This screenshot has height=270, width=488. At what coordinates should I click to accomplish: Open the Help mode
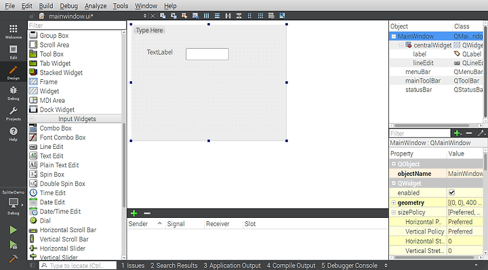point(14,134)
